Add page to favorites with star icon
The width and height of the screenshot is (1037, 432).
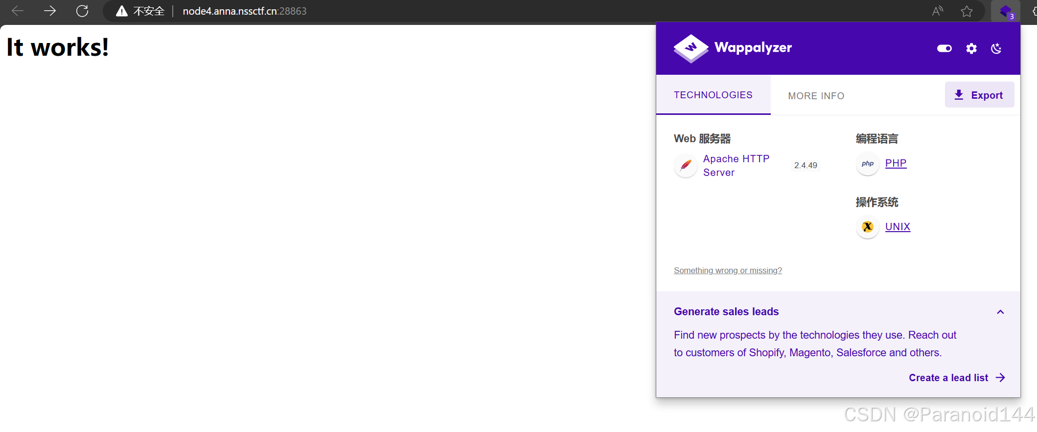coord(967,11)
